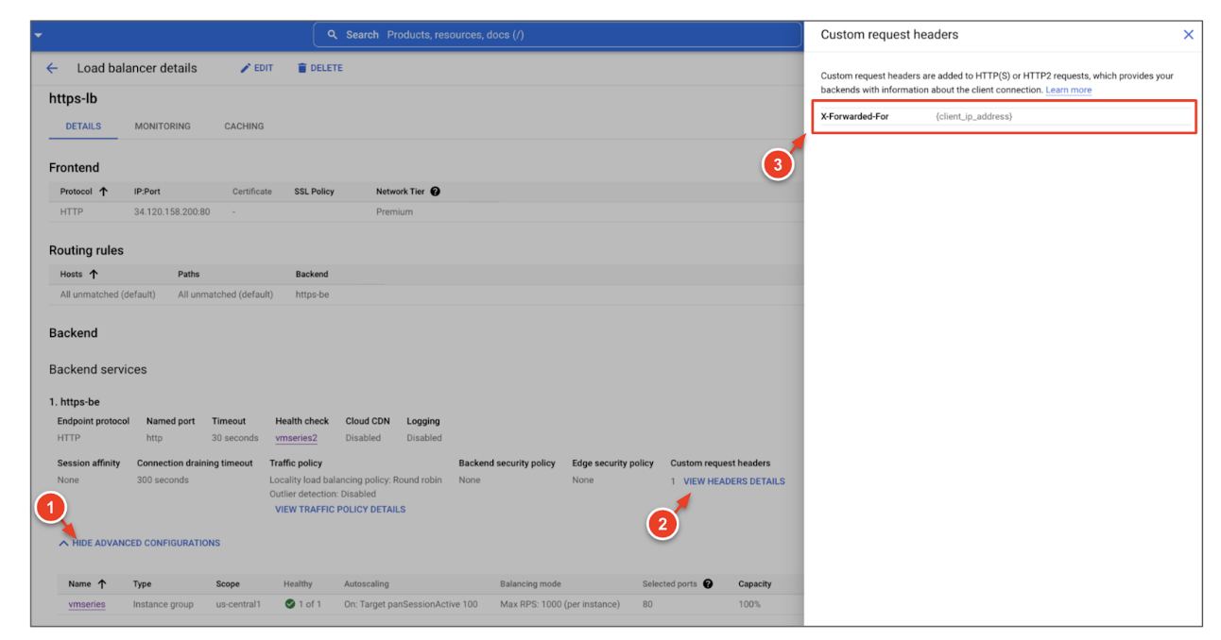Close the Custom request headers panel

click(x=1188, y=35)
